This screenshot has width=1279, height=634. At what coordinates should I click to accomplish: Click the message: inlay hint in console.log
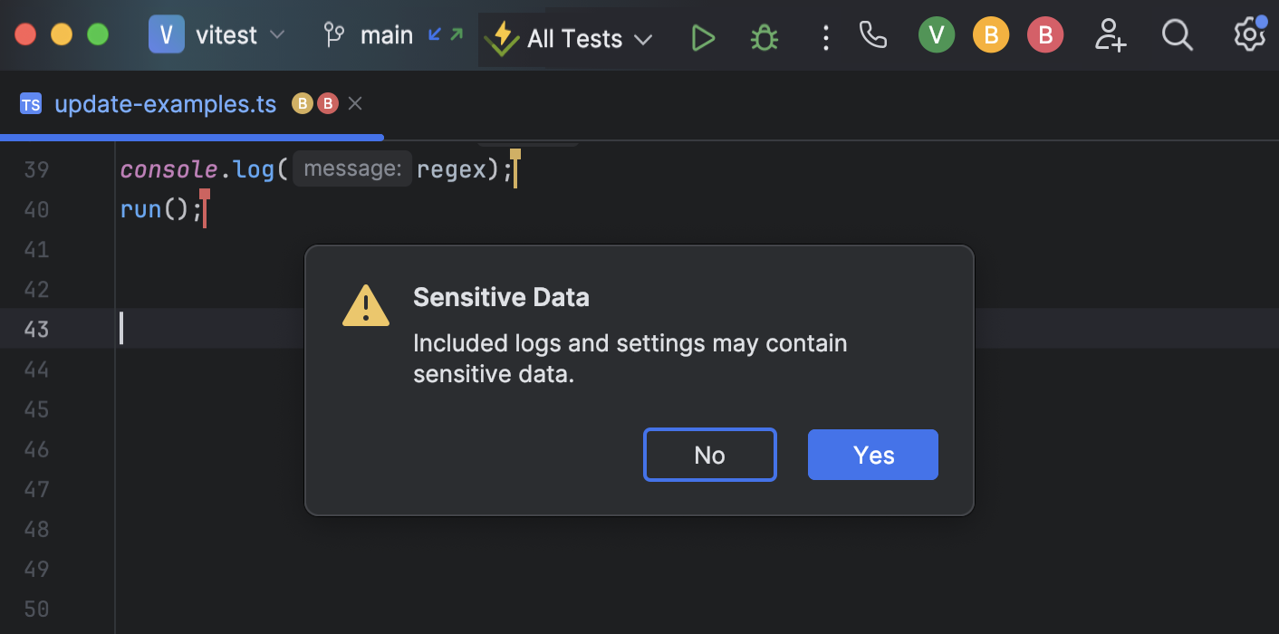tap(352, 169)
